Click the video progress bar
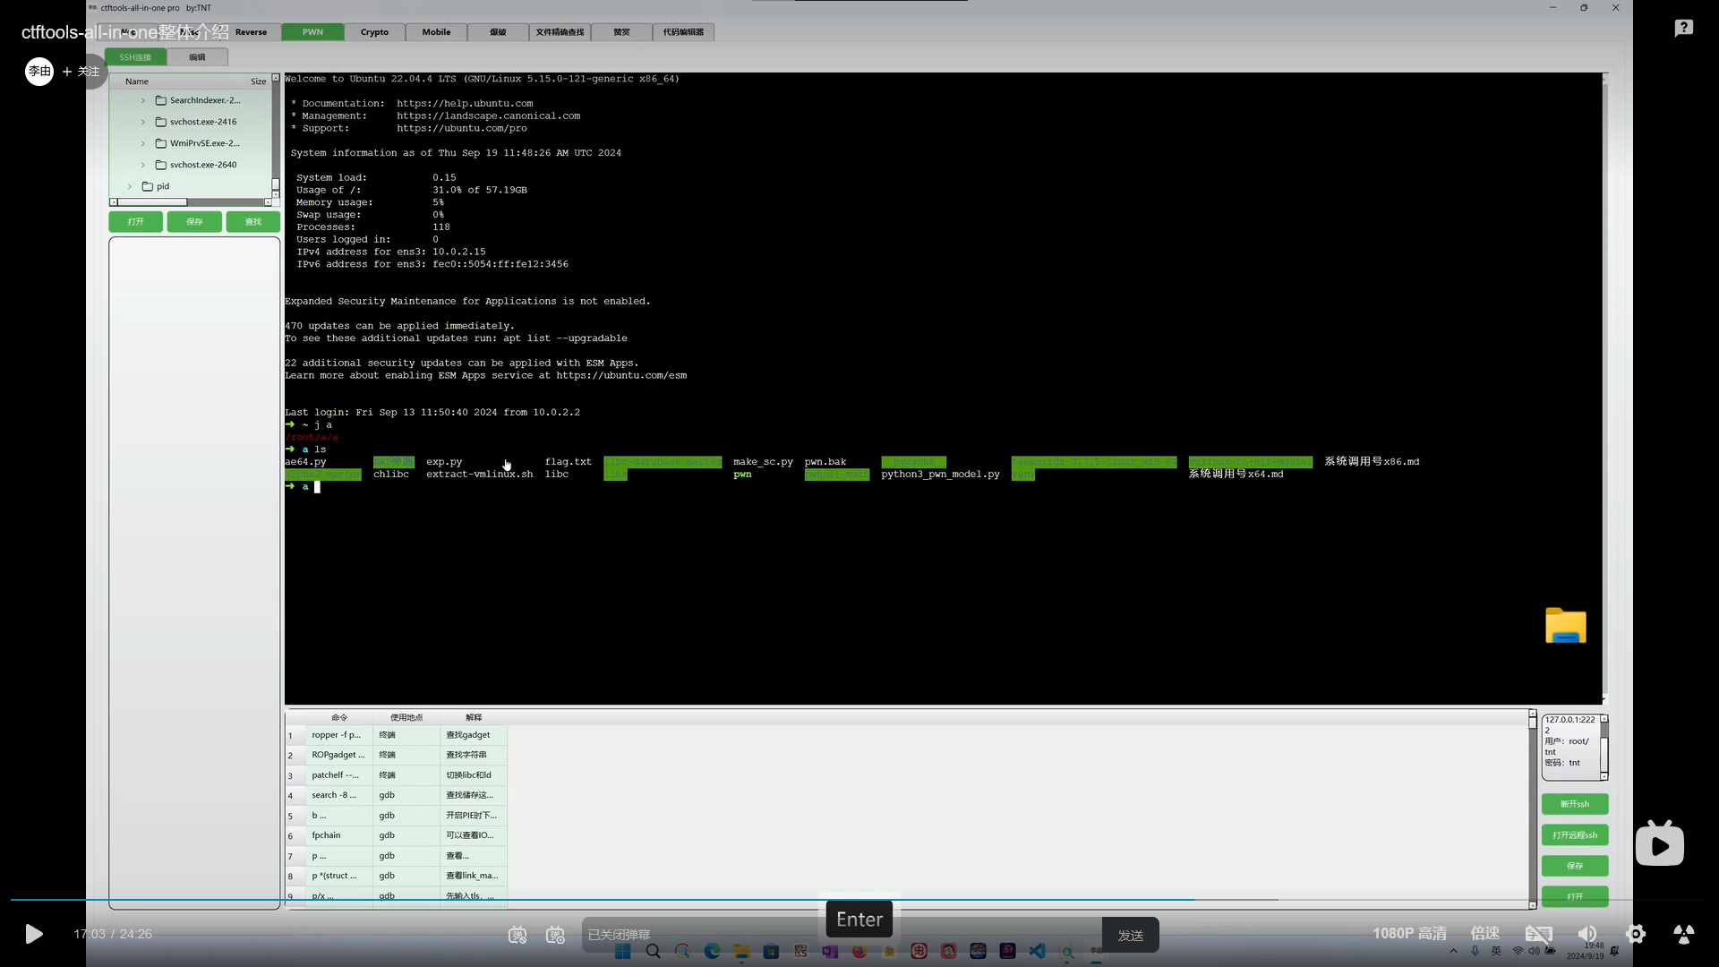Screen dimensions: 1719x967 pos(627,899)
